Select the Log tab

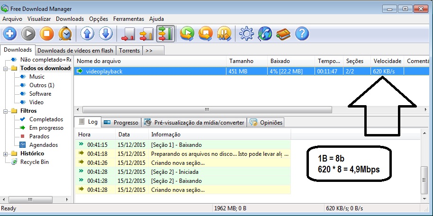click(x=88, y=122)
